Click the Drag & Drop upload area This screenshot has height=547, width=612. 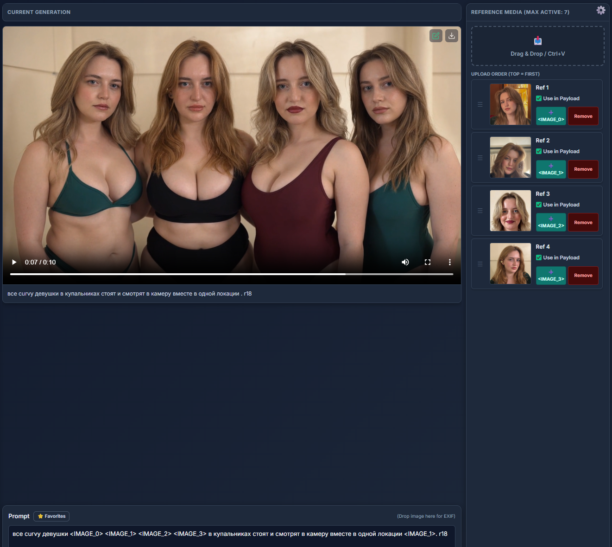tap(538, 46)
